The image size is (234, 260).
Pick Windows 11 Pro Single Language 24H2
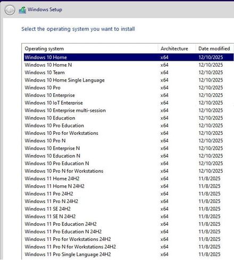point(129,254)
